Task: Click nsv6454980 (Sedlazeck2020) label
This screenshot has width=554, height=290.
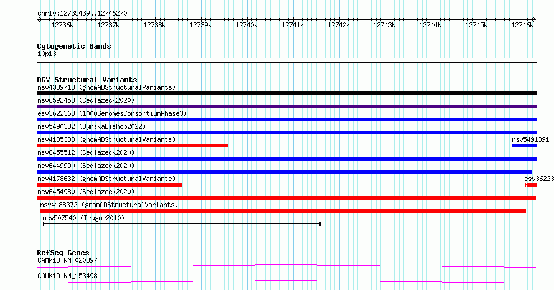Action: pyautogui.click(x=86, y=192)
